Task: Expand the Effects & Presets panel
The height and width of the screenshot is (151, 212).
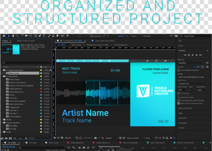Action: pos(185,108)
